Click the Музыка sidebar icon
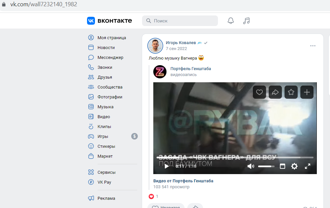Image resolution: width=330 pixels, height=208 pixels. pyautogui.click(x=91, y=107)
